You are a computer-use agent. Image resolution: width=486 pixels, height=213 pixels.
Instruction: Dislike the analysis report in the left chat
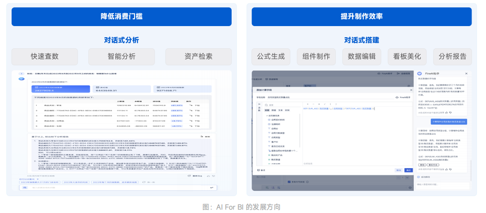coord(213,176)
